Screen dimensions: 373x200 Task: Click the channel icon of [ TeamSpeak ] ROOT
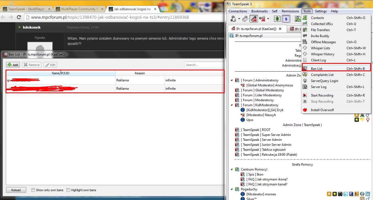(237, 130)
